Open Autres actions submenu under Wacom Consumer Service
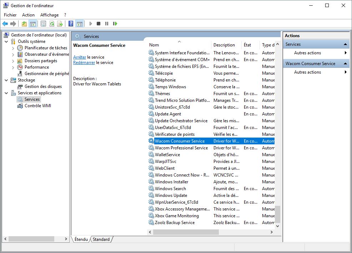352x253 pixels. pos(316,72)
